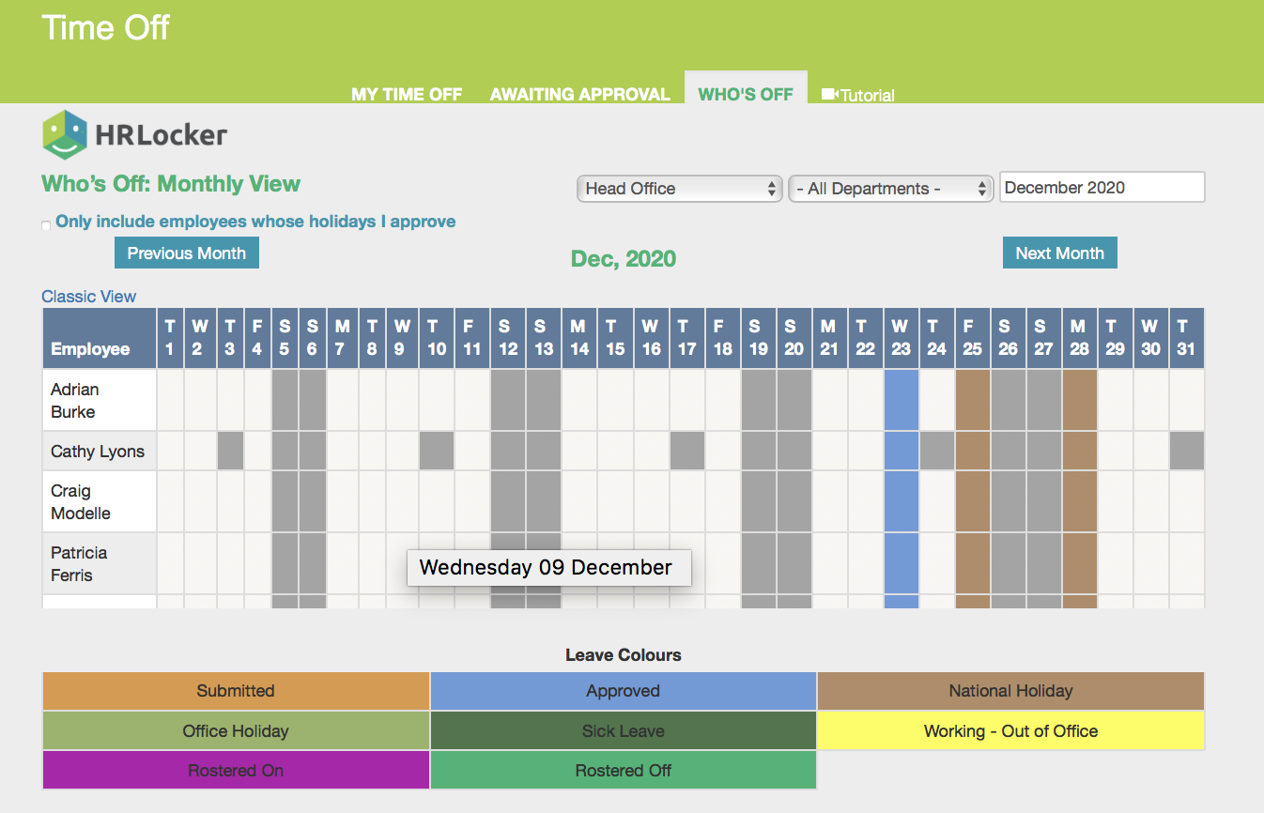The width and height of the screenshot is (1264, 813).
Task: Click the Approved blue colour swatch
Action: coord(623,691)
